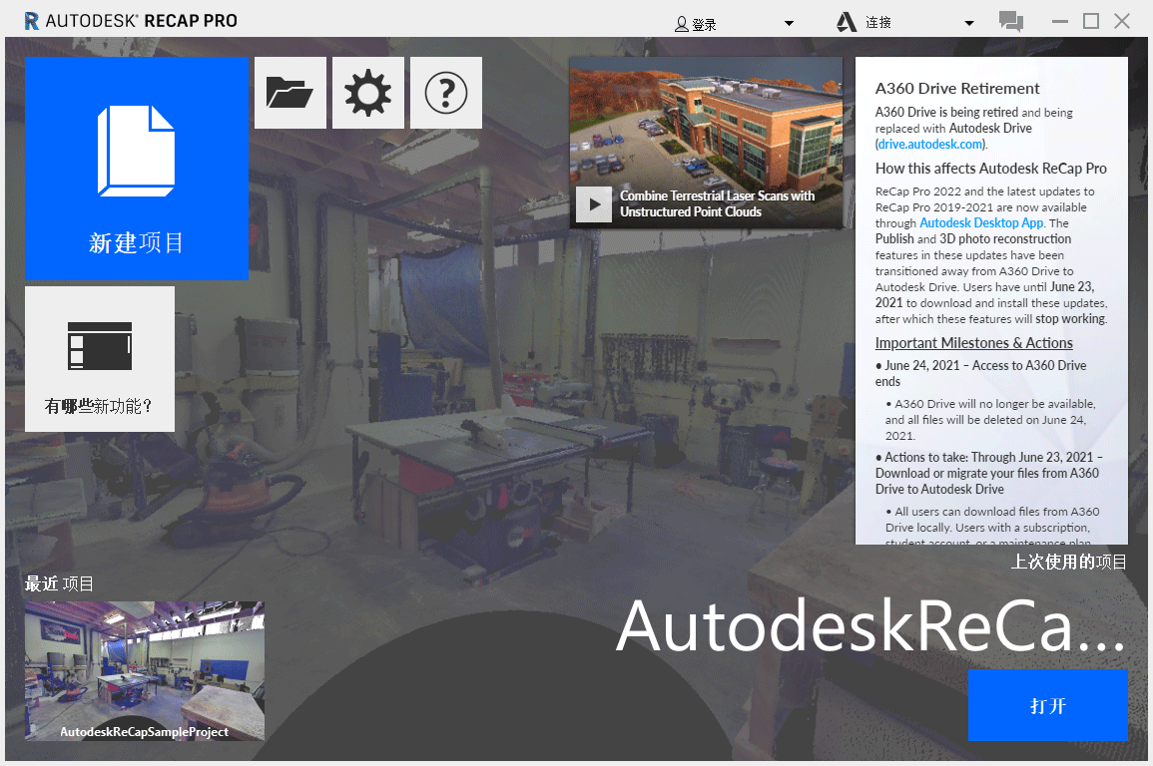Open the 有哪些新功能 what's new tile
The height and width of the screenshot is (766, 1153).
pyautogui.click(x=100, y=358)
